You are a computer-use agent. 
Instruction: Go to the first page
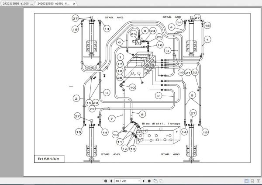105,181
